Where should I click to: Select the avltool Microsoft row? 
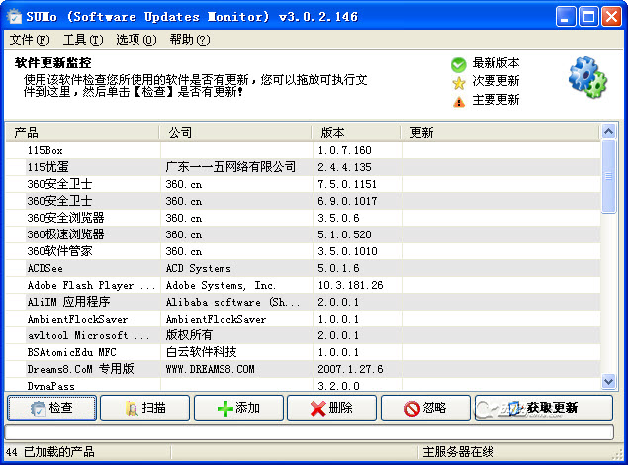coord(304,335)
